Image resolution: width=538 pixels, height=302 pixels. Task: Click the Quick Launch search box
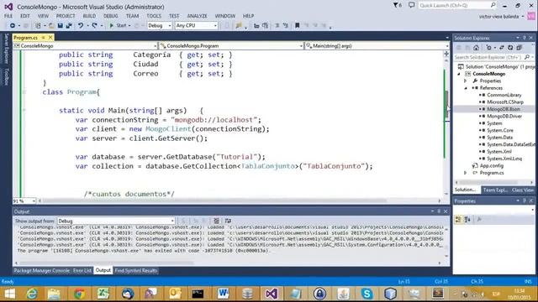[457, 5]
